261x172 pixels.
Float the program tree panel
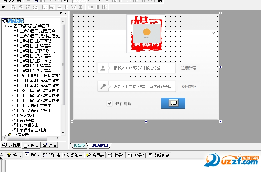tap(61, 13)
